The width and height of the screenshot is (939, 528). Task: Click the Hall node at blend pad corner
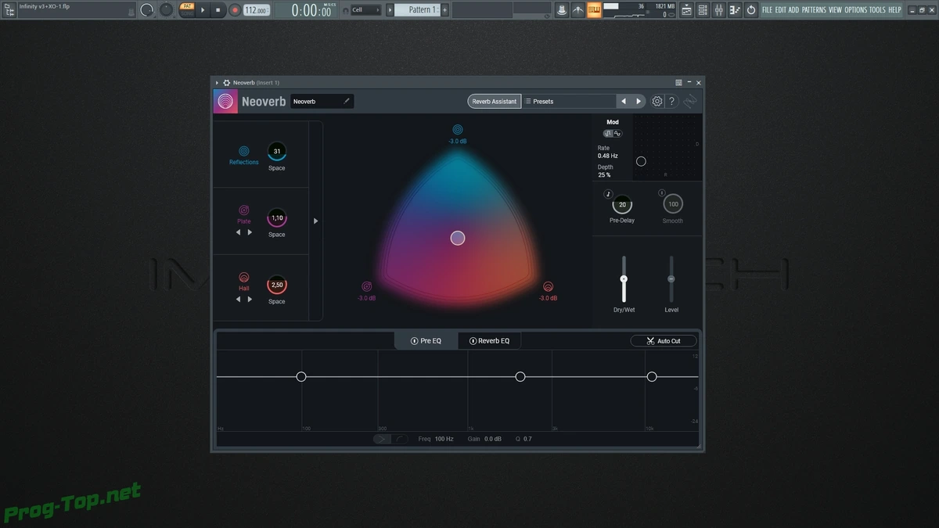549,287
